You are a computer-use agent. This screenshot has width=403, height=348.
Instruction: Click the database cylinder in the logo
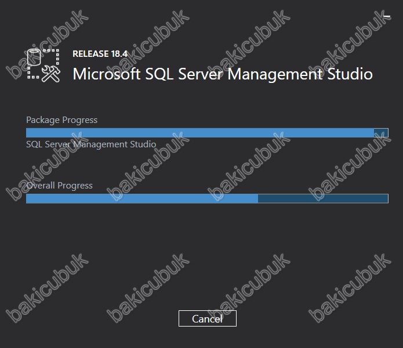[x=34, y=57]
